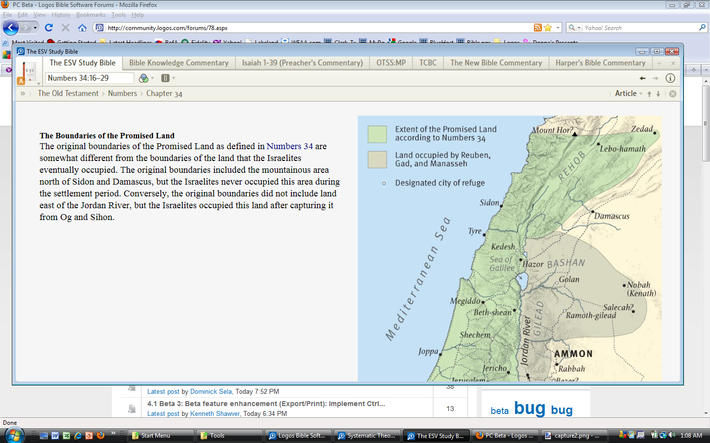The height and width of the screenshot is (443, 710).
Task: Open Windows Start orb
Action: click(x=14, y=436)
